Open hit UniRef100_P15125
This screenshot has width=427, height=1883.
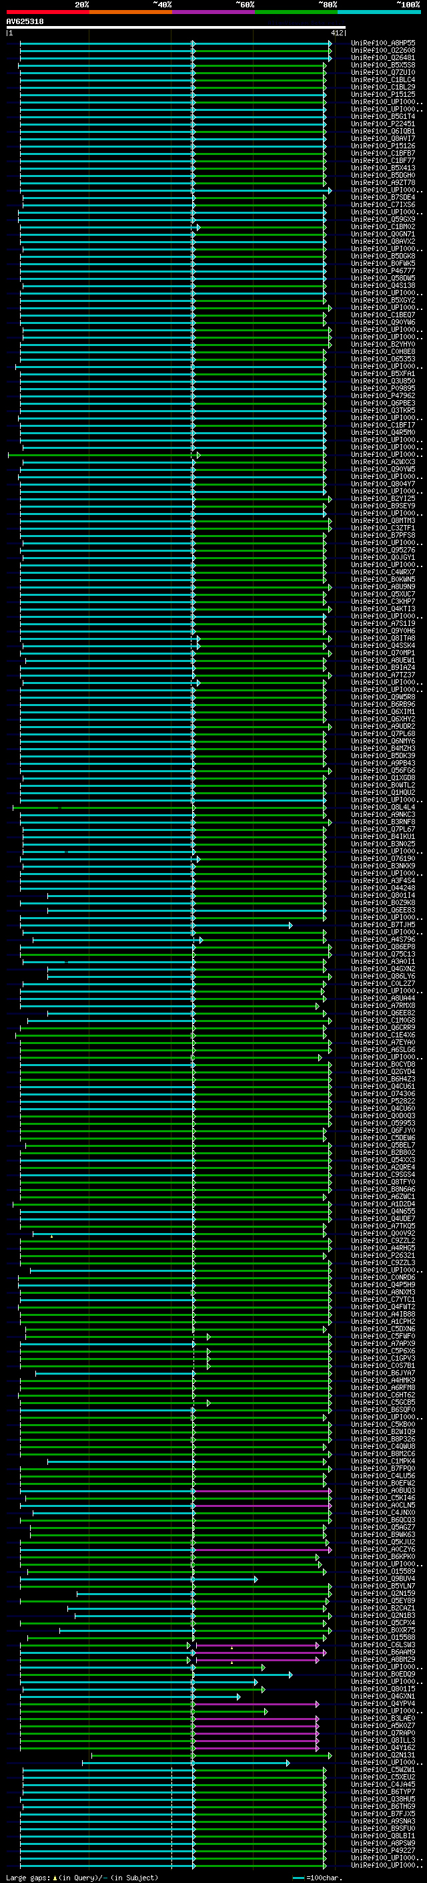[383, 94]
